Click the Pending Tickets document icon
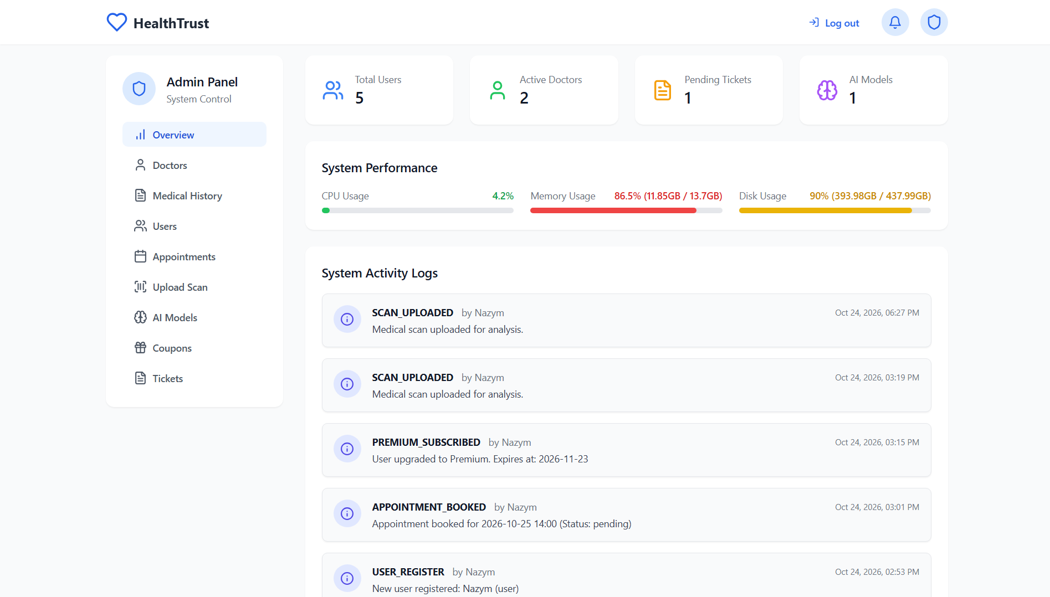 tap(663, 90)
